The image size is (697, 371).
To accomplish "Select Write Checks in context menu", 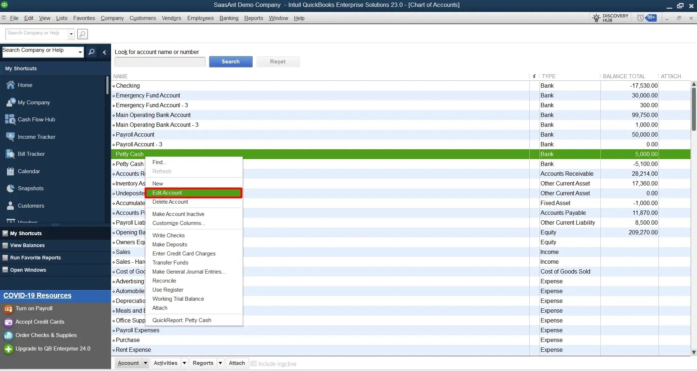I will [x=193, y=235].
